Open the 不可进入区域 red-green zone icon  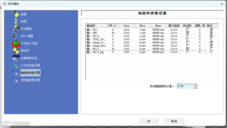[16, 43]
